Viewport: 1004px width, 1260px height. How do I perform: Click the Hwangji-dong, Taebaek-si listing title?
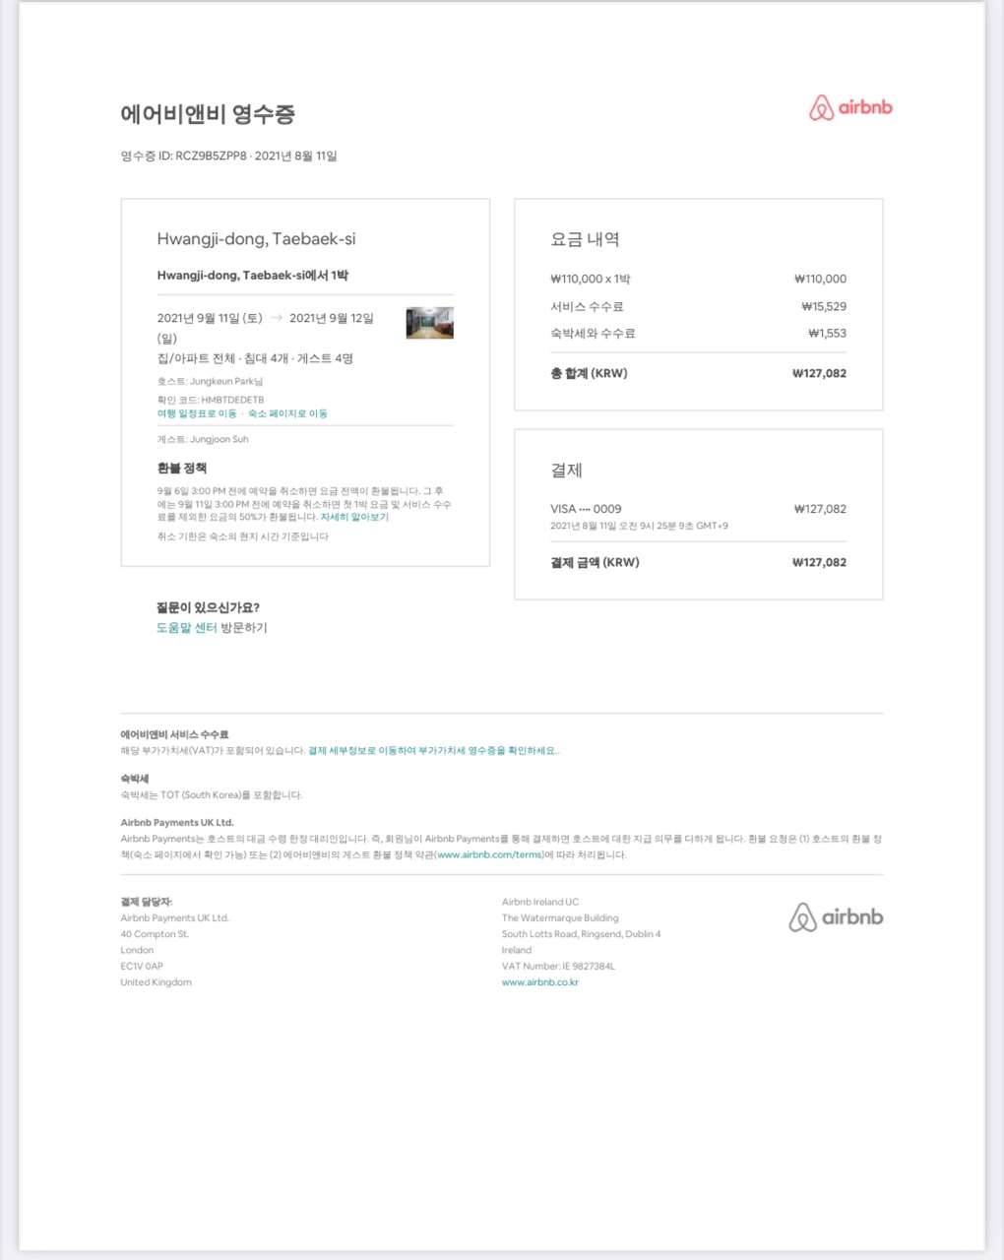(x=256, y=239)
